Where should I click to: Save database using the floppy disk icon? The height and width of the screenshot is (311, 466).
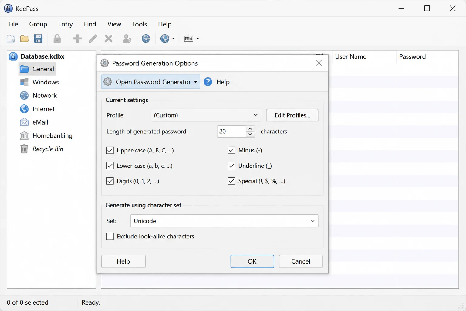[38, 39]
